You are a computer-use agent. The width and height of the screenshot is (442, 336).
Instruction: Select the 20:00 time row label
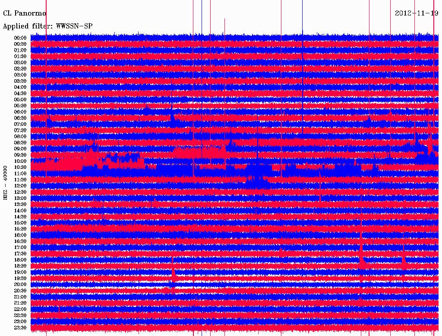[20, 284]
